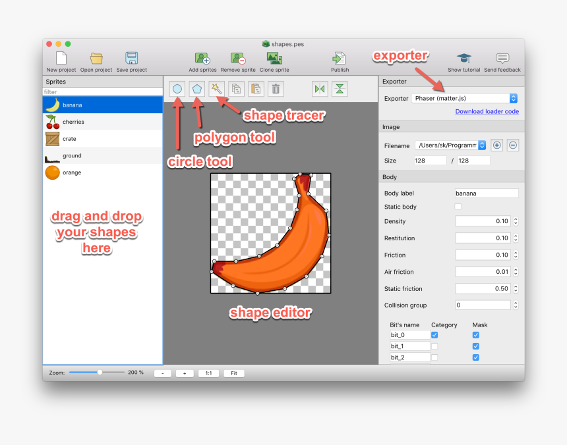Viewport: 567px width, 445px height.
Task: Select the orange sprite
Action: [103, 172]
